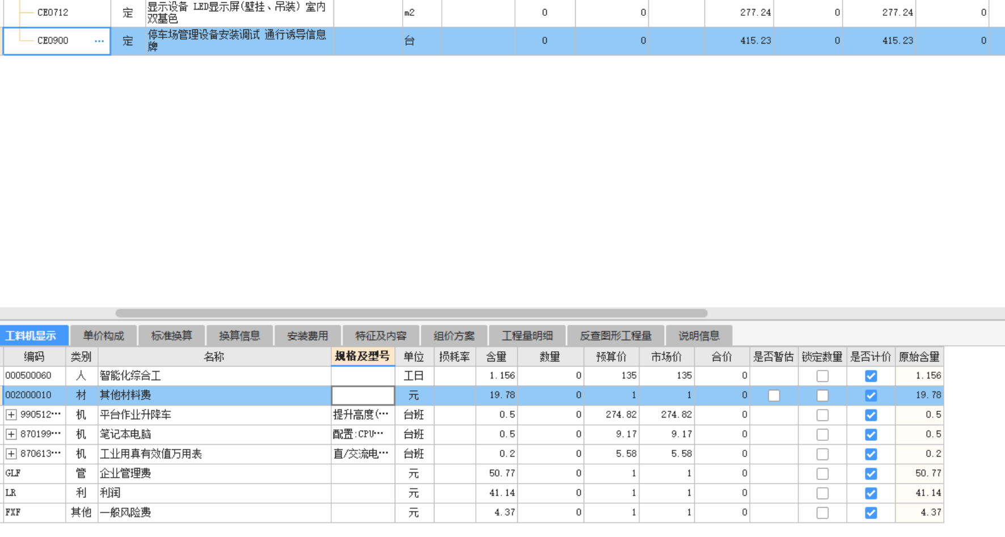Switch to the 工料机显示 tab

[34, 335]
